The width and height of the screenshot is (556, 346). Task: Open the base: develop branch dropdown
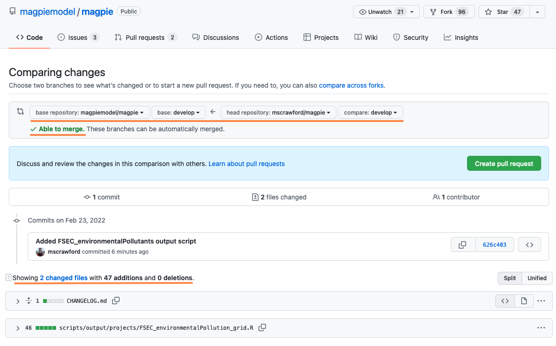[178, 112]
